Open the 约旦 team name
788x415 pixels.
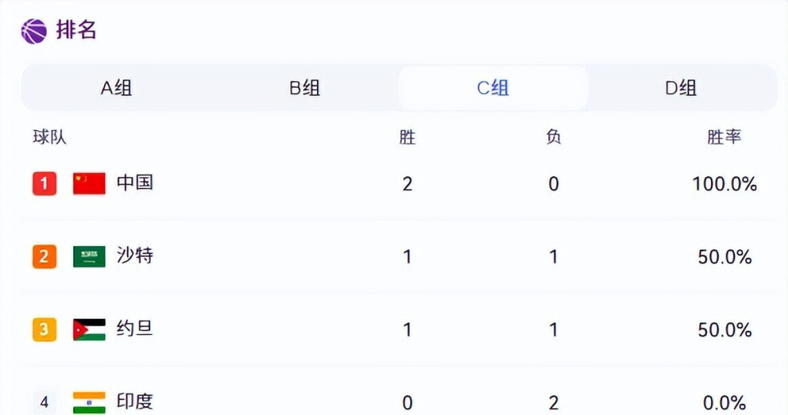click(135, 329)
